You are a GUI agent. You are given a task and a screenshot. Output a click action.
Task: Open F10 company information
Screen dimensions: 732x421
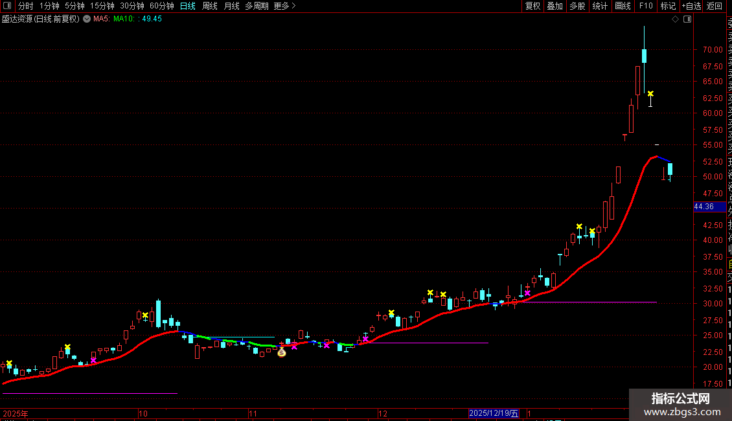click(646, 6)
